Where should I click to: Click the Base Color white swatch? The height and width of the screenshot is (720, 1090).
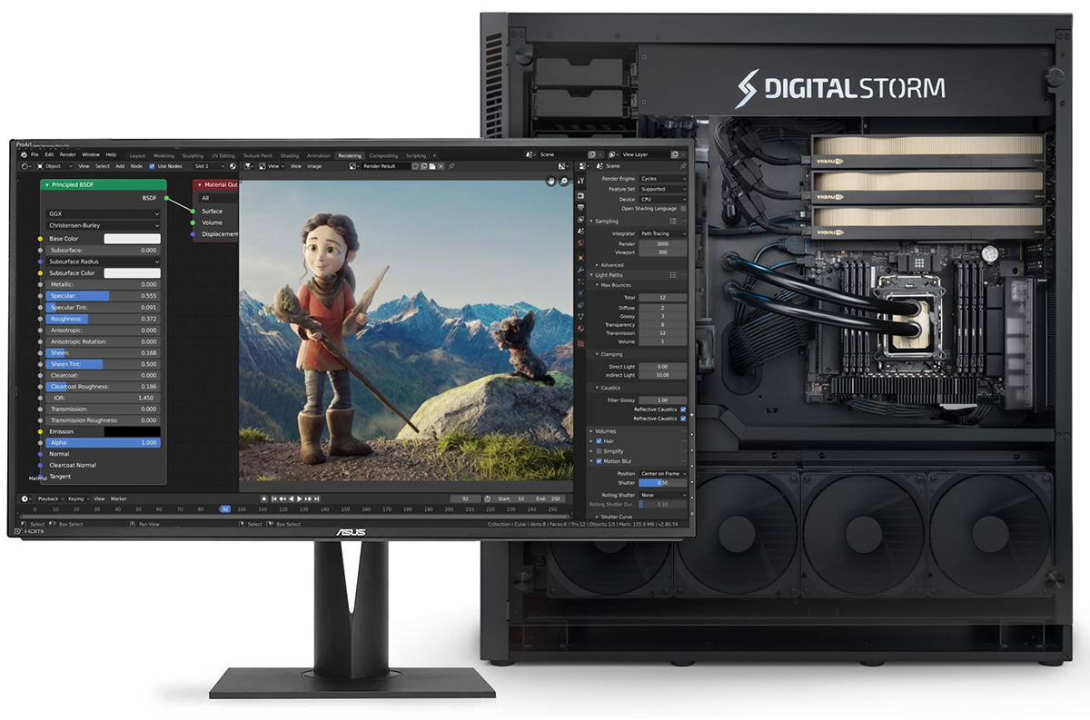132,238
